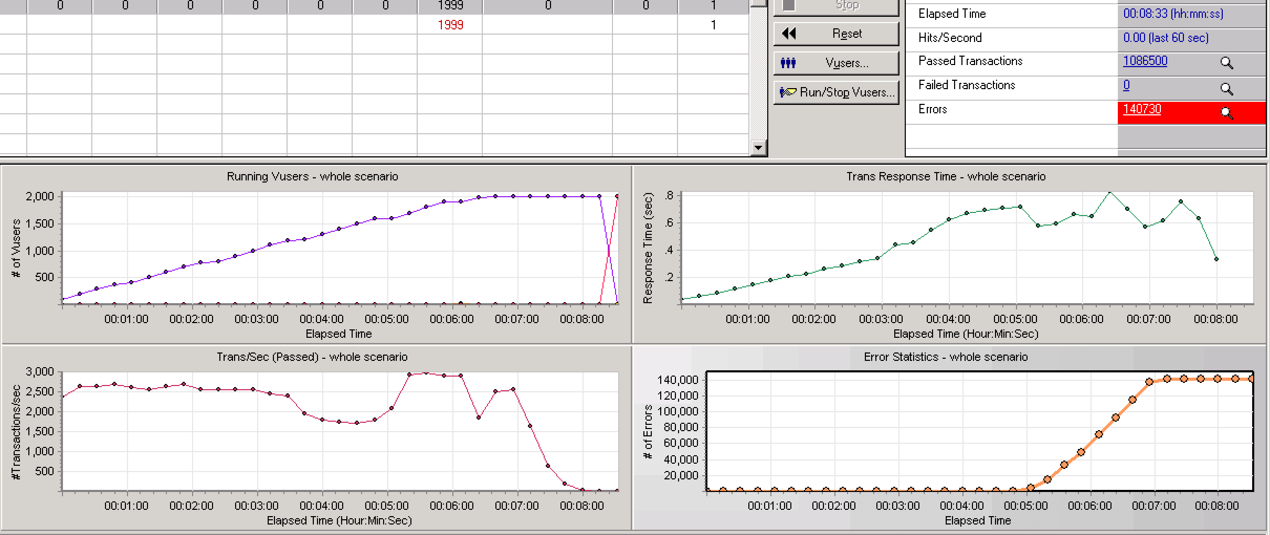This screenshot has height=535, width=1270.
Task: Open the Vusers... dialog
Action: point(836,63)
